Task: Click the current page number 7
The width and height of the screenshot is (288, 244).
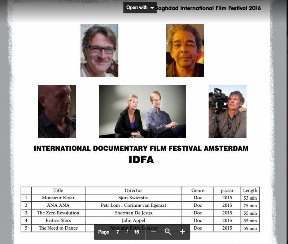Action: 118,232
